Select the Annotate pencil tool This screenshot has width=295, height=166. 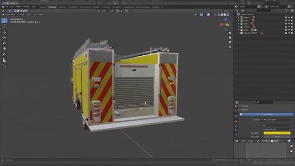pos(4,54)
